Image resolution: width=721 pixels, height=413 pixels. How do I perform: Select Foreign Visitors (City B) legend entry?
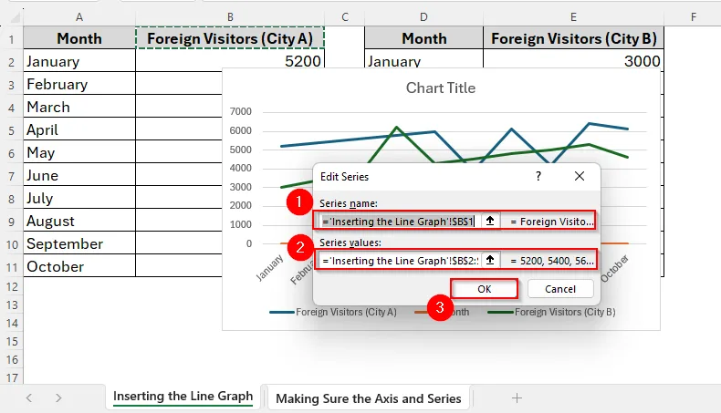tap(551, 312)
